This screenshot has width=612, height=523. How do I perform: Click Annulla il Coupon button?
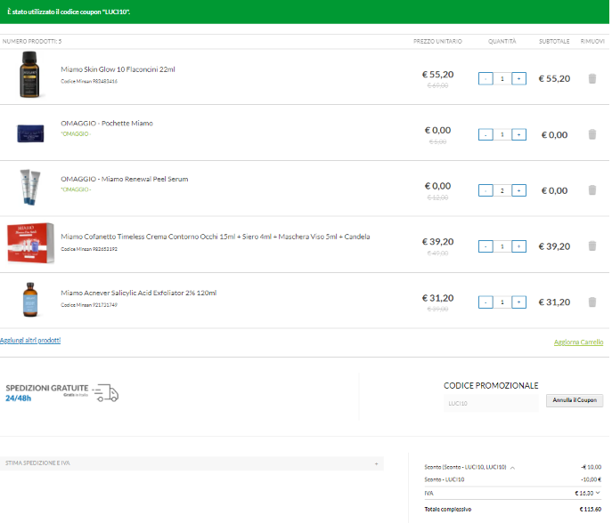point(575,401)
